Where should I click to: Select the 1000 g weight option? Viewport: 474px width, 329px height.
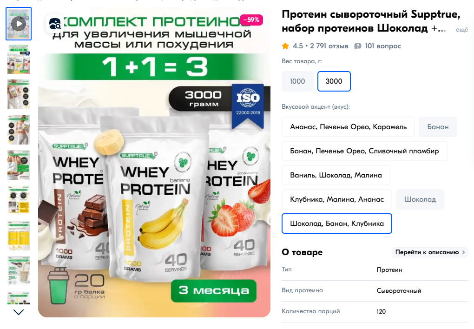297,81
